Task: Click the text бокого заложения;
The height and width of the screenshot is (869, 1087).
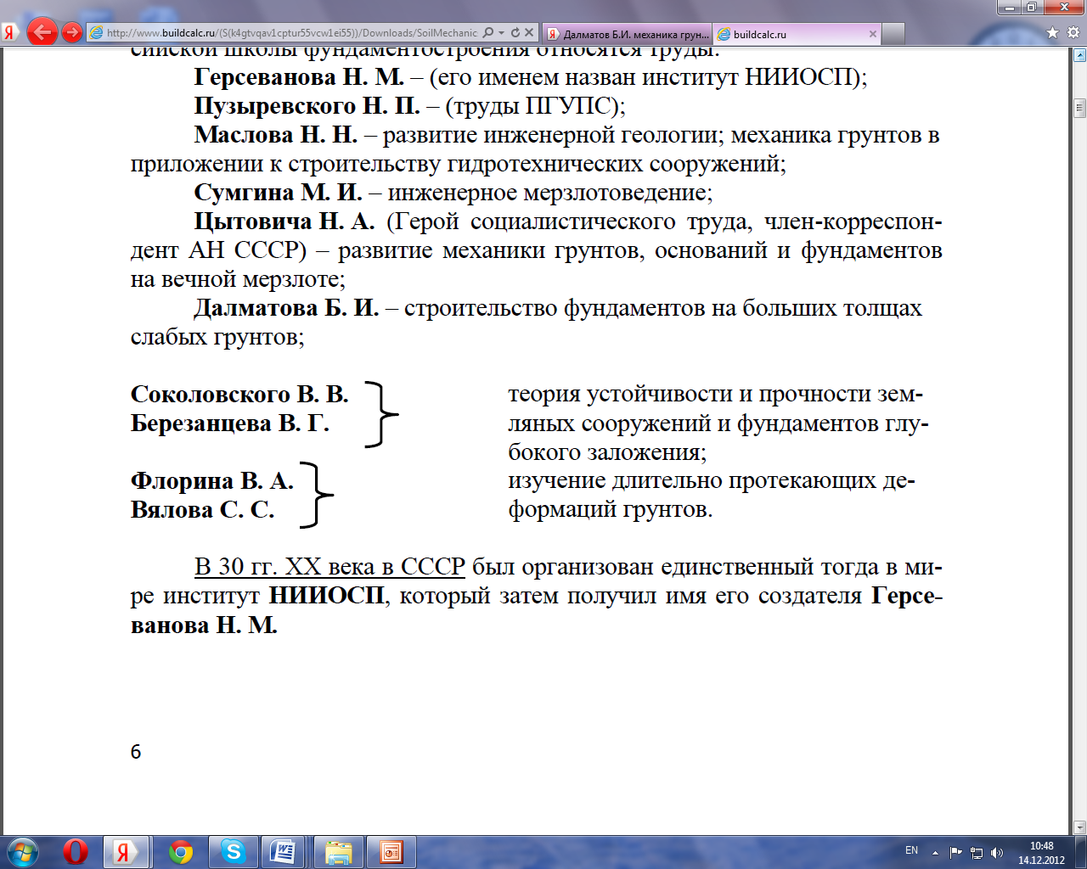Action: click(x=607, y=452)
